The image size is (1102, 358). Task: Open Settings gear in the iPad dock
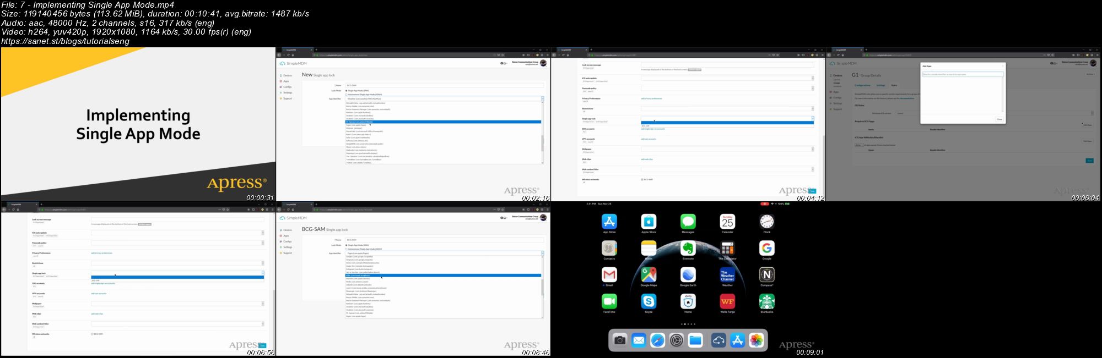[677, 340]
